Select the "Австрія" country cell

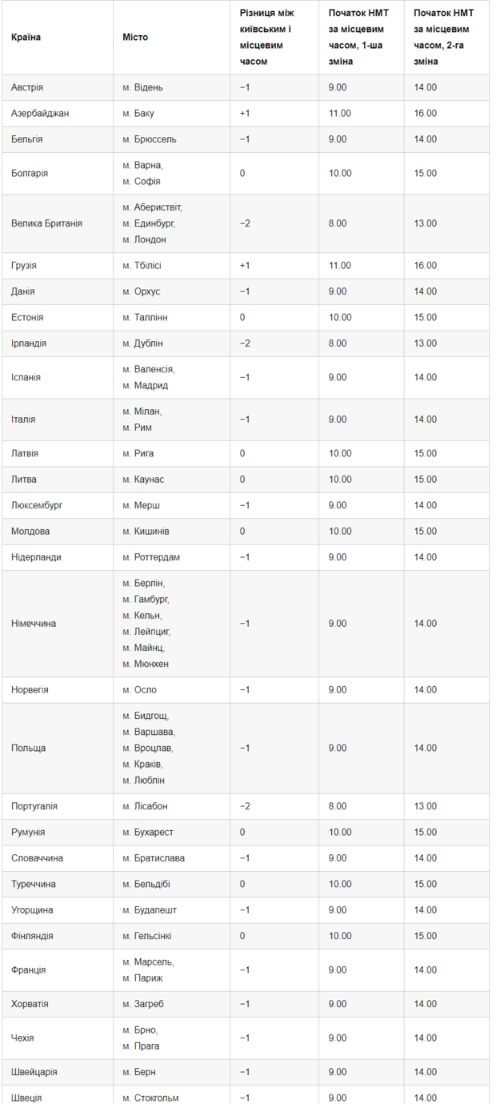28,87
